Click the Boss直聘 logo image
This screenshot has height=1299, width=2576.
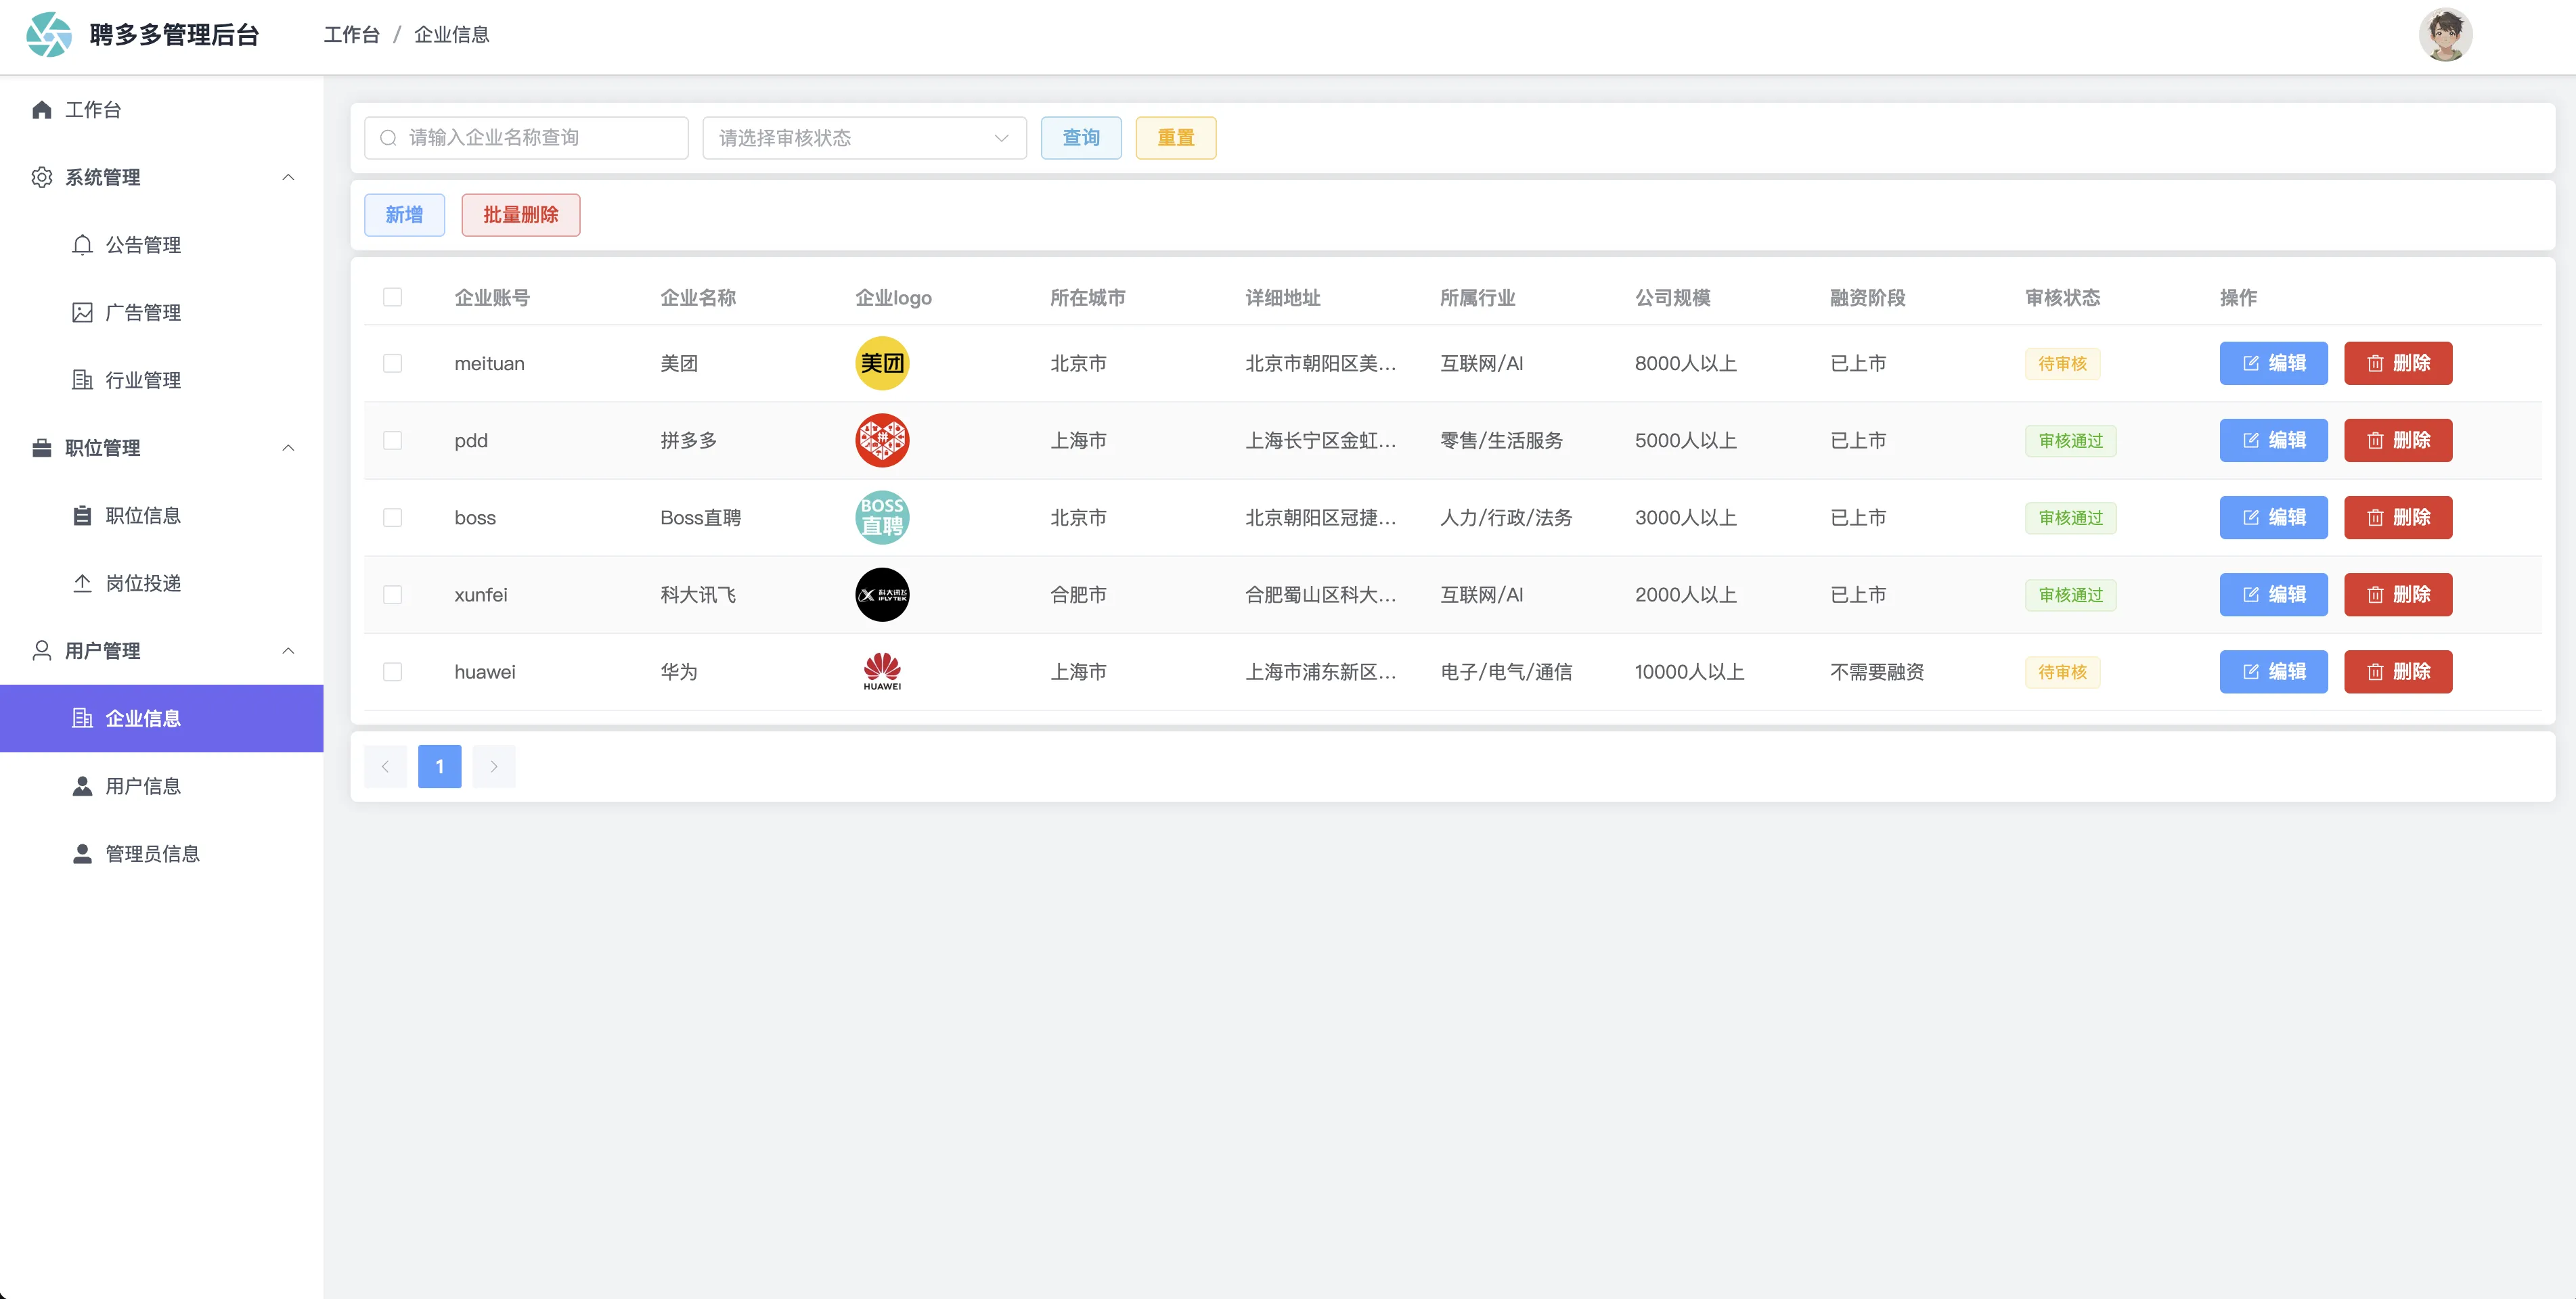[881, 518]
